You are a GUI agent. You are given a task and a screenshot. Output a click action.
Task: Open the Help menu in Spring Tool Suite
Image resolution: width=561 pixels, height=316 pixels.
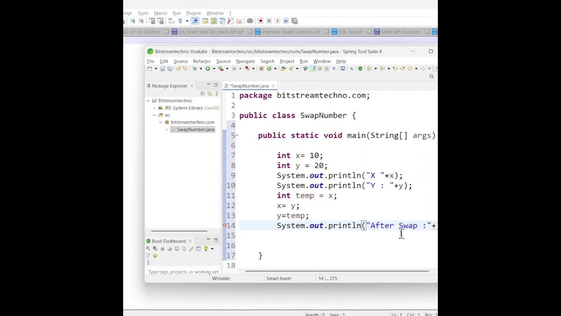[341, 61]
